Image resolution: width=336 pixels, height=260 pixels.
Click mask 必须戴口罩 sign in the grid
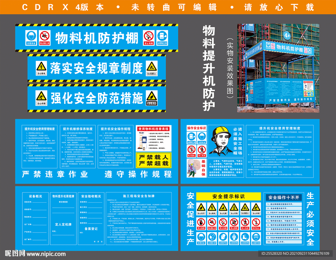212,238
